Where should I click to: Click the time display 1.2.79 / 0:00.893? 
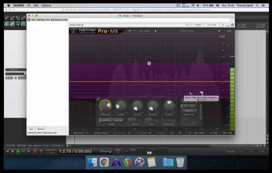tap(75, 151)
